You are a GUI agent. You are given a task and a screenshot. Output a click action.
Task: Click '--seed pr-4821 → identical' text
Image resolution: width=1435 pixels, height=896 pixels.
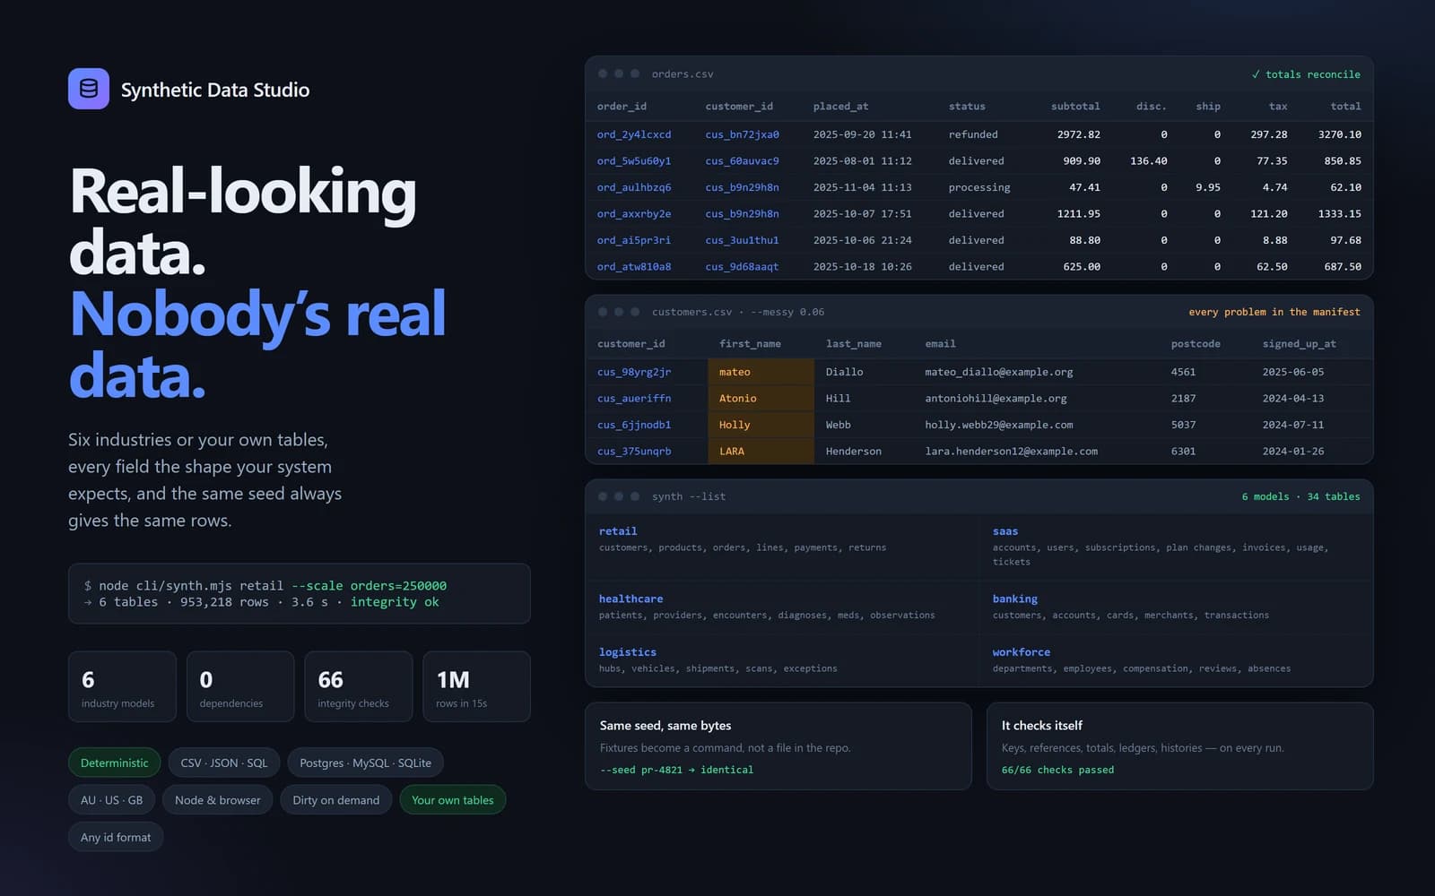click(676, 770)
